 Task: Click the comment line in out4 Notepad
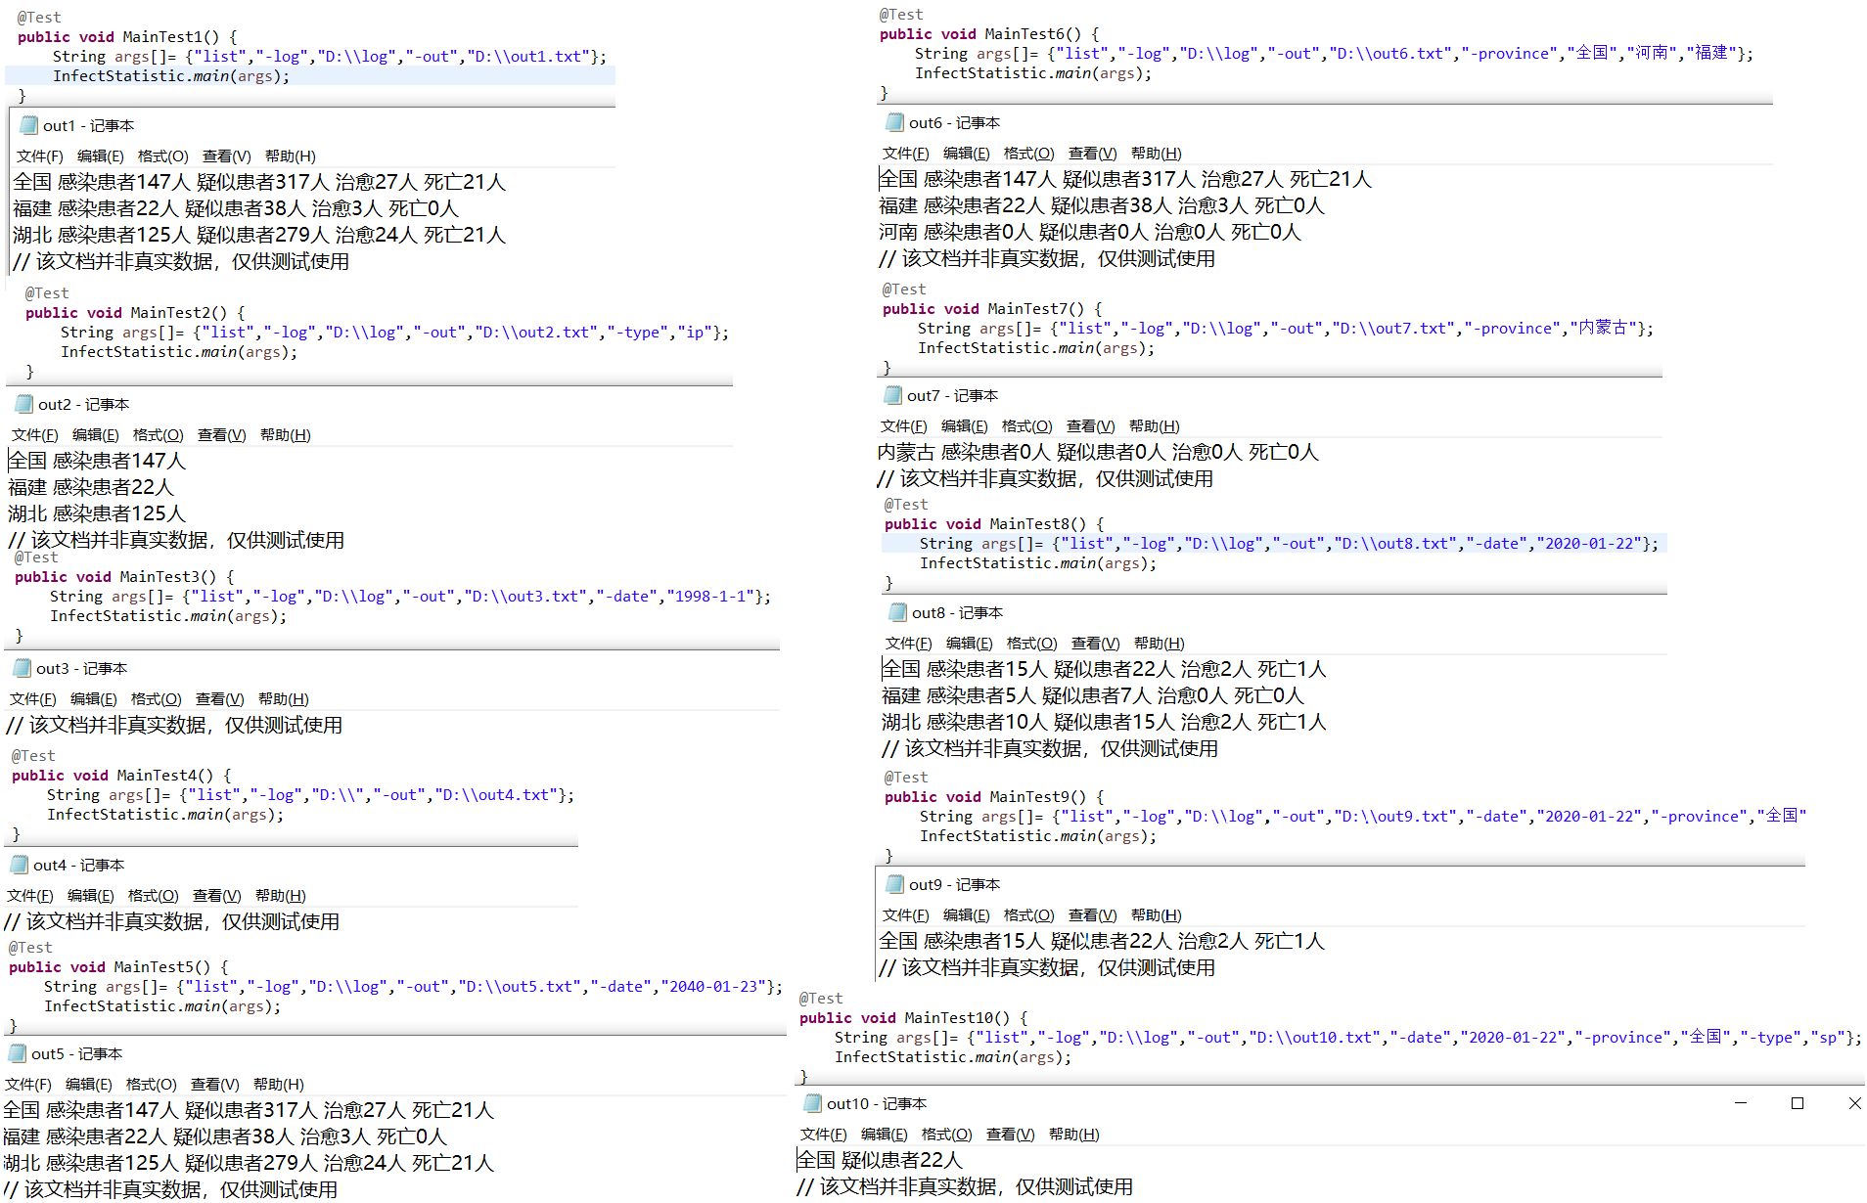pyautogui.click(x=171, y=922)
